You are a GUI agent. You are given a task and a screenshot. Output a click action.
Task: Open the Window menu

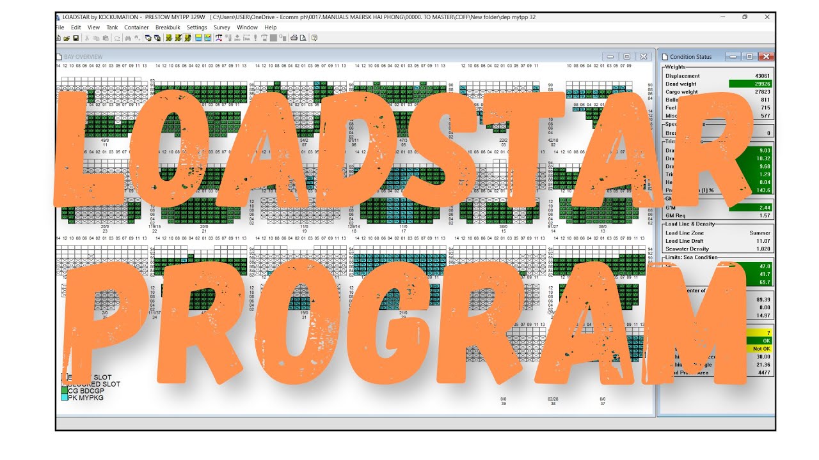[x=247, y=27]
